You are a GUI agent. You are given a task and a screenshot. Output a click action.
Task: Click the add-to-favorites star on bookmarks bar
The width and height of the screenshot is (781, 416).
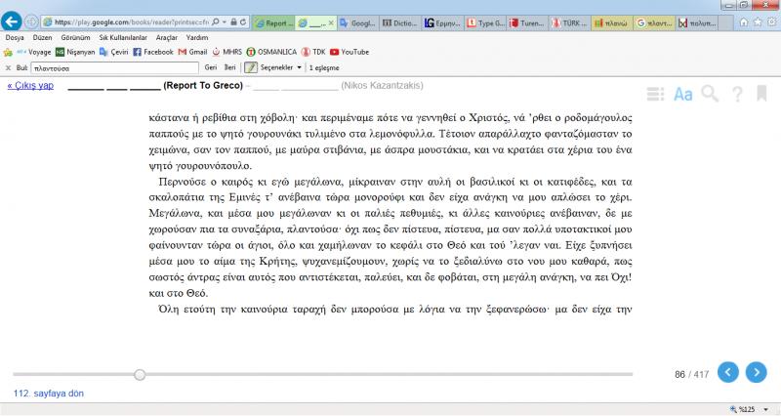tap(8, 53)
